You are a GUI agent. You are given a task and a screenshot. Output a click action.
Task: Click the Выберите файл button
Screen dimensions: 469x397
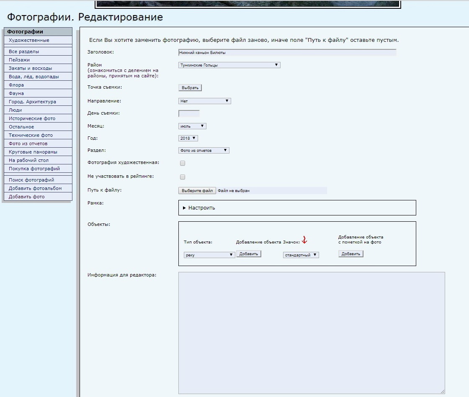(x=197, y=191)
